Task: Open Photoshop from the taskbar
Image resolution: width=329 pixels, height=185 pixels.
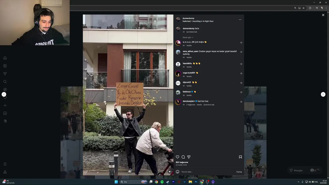Action: pyautogui.click(x=196, y=182)
